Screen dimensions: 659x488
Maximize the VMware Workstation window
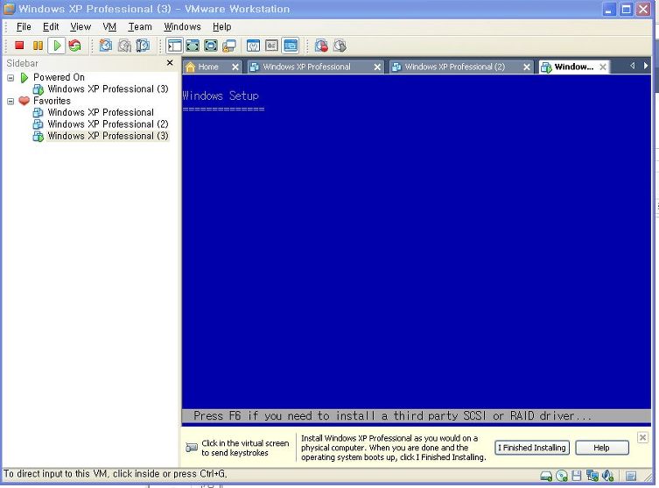pyautogui.click(x=627, y=10)
